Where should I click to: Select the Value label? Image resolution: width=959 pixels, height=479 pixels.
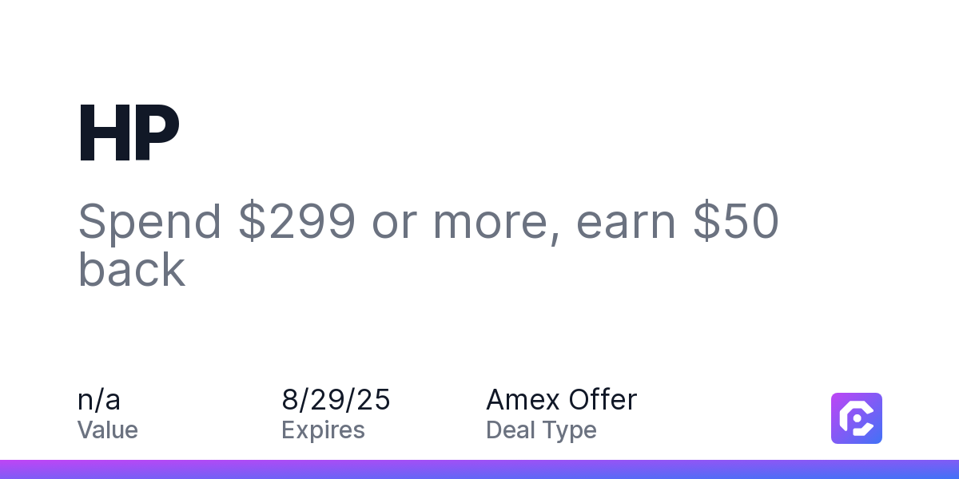click(x=108, y=430)
